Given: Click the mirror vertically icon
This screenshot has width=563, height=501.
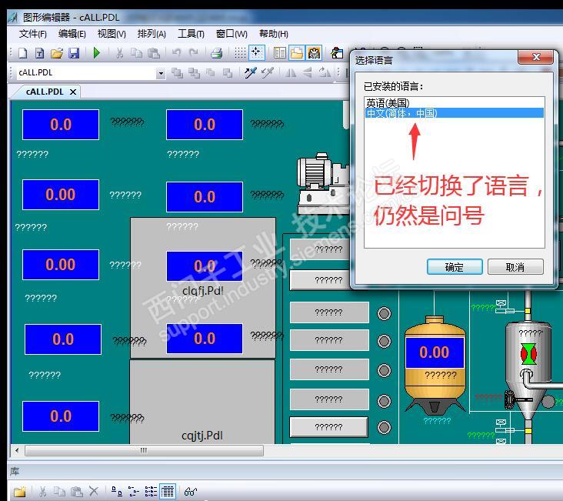Looking at the screenshot, I should coord(308,72).
